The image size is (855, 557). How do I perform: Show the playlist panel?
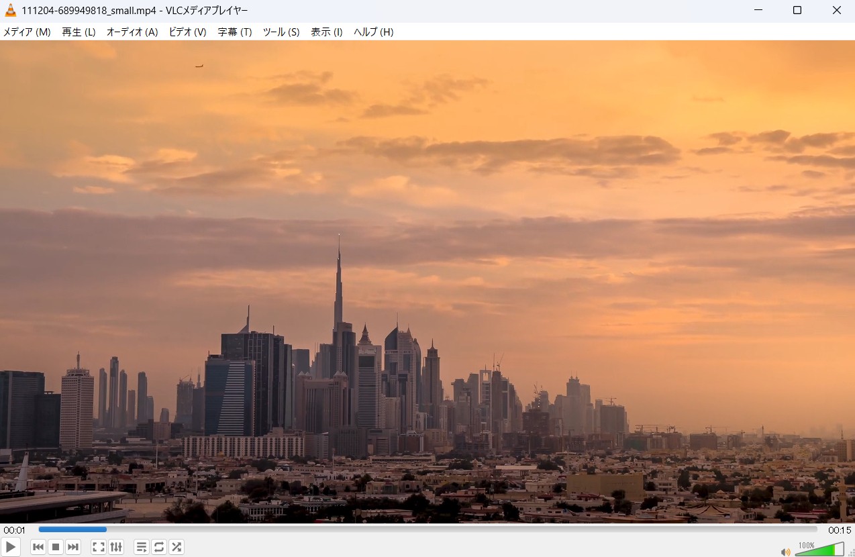click(x=142, y=547)
